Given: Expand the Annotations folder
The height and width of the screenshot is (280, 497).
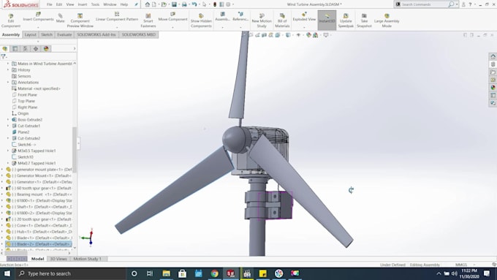Looking at the screenshot, I should tap(8, 82).
